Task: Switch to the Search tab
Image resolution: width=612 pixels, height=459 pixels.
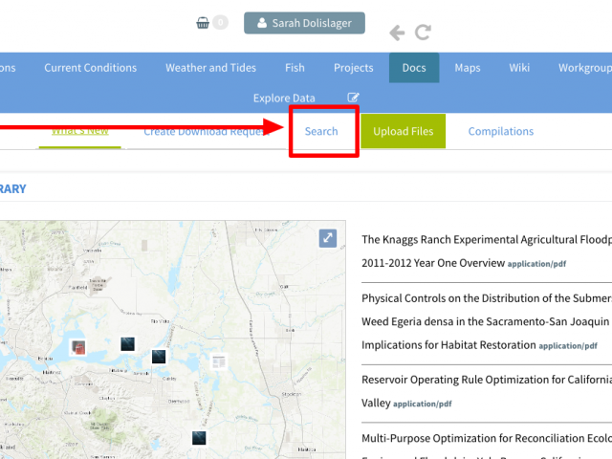Action: click(321, 131)
